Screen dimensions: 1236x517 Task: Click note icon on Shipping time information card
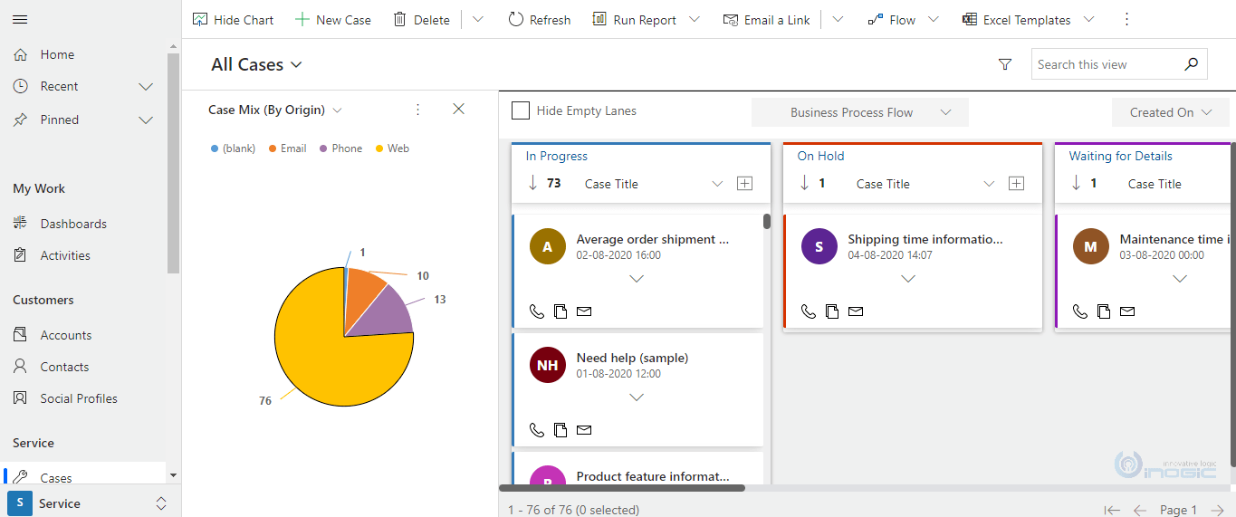coord(832,311)
